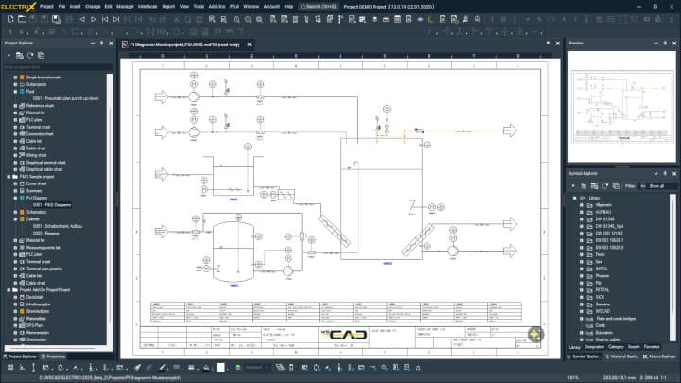Expand the RITTAL library folder
The image size is (681, 383).
tap(578, 290)
